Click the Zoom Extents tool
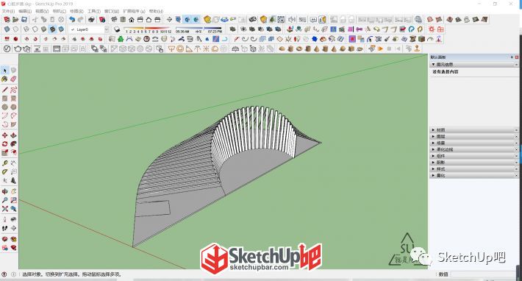The image size is (522, 281). [x=4, y=209]
